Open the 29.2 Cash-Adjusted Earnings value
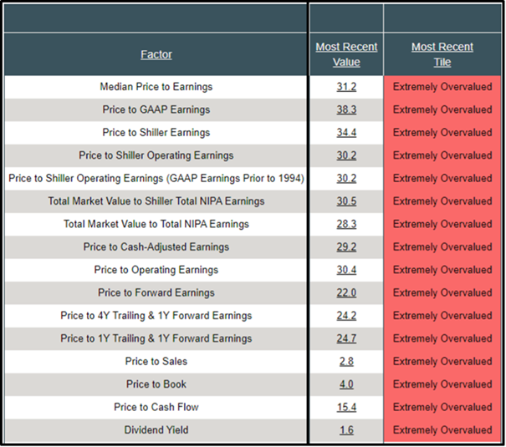Image resolution: width=506 pixels, height=447 pixels. pos(346,247)
